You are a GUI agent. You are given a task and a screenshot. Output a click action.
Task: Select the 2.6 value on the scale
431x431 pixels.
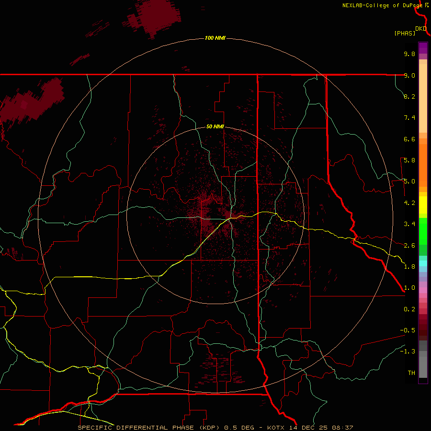409,245
